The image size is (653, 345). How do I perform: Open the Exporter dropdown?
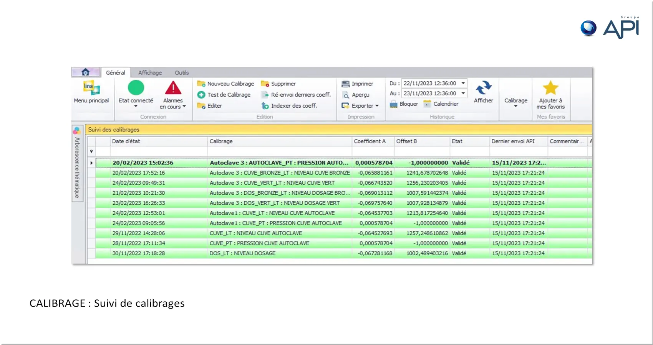click(x=360, y=106)
